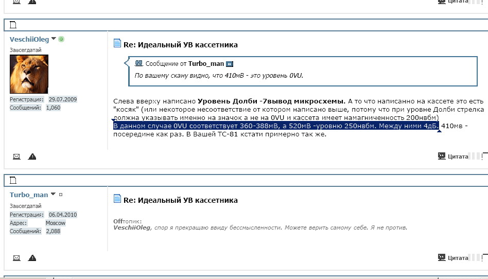Screen dimensions: 488x279
Task: Click the page icon in Turbo_man's post header bar
Action: [x=13, y=180]
